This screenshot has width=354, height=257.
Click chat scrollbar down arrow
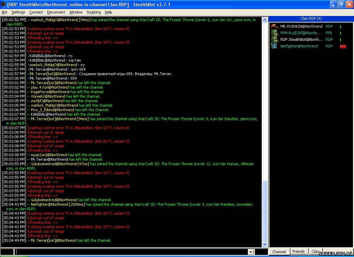(x=264, y=244)
